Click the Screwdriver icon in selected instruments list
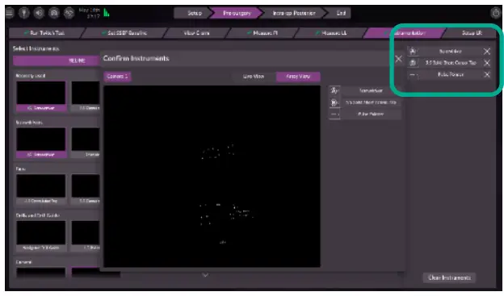This screenshot has width=504, height=296. (413, 52)
